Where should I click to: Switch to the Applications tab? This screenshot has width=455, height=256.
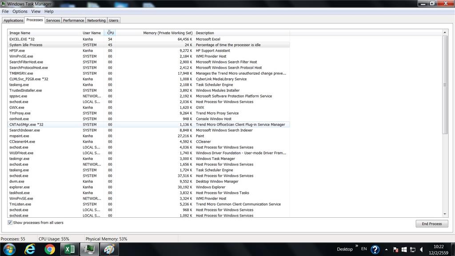[13, 20]
